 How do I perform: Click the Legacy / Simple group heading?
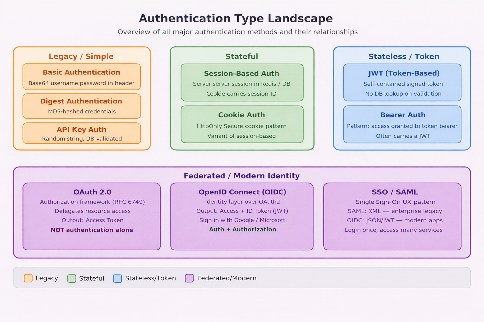tap(81, 57)
